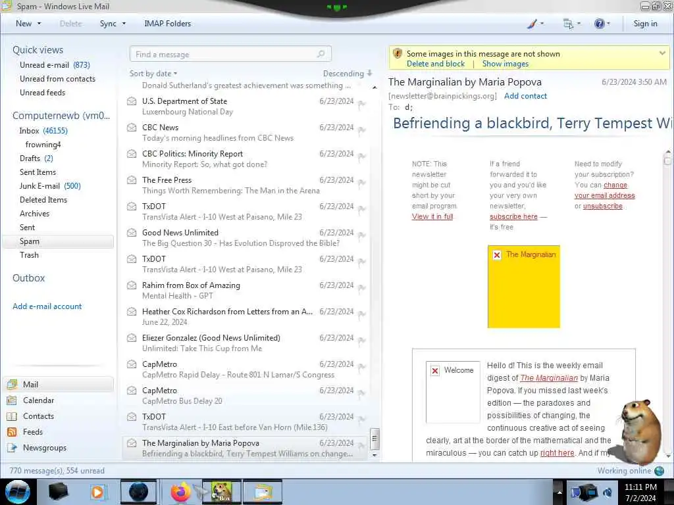Open the New message dropdown arrow
Image resolution: width=674 pixels, height=505 pixels.
(39, 24)
